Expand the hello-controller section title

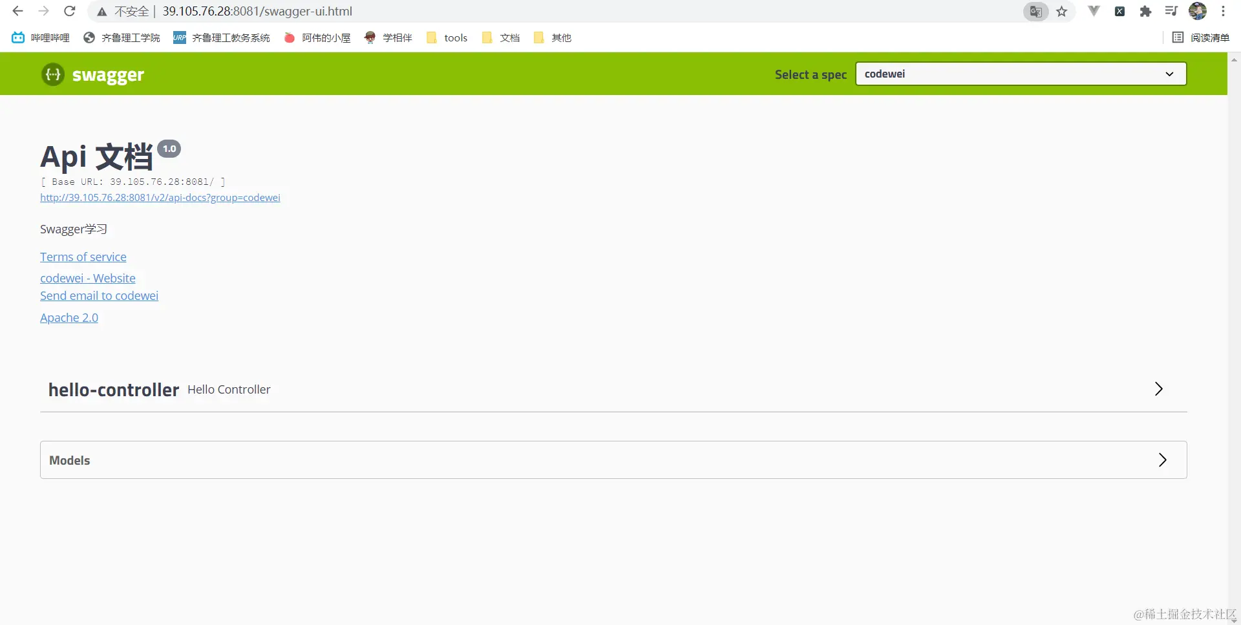[x=114, y=390]
